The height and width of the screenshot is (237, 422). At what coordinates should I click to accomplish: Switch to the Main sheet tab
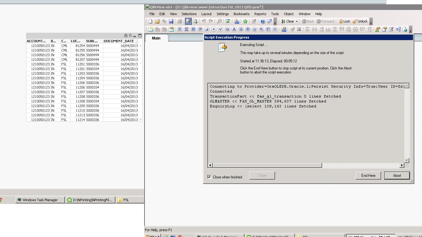(156, 38)
